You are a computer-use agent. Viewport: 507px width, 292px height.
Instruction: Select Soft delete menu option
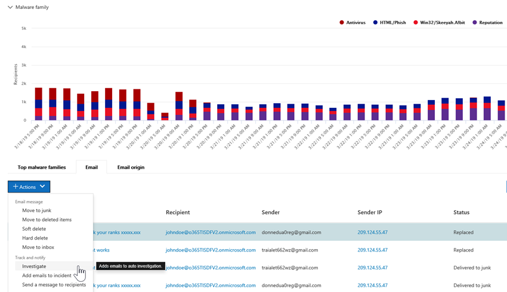(34, 229)
